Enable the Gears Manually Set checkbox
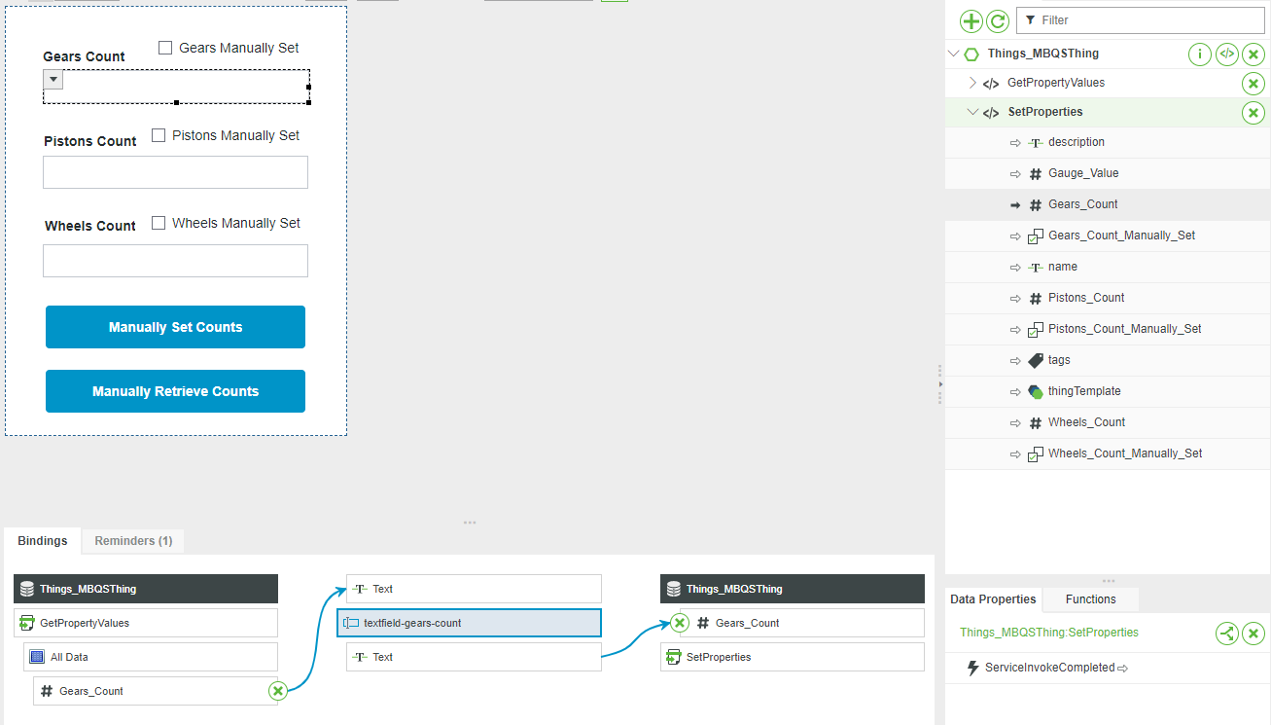This screenshot has height=725, width=1271. [164, 47]
